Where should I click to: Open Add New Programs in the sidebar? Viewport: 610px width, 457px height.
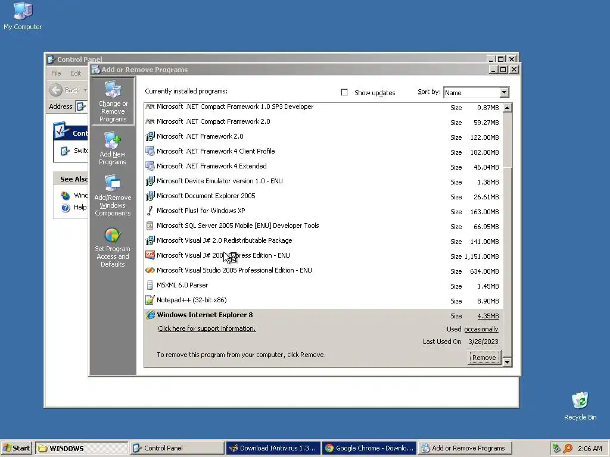[113, 148]
